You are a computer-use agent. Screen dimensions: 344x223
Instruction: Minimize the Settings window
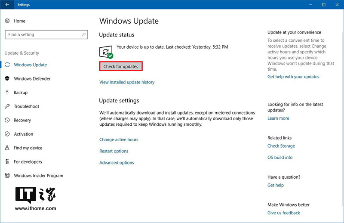coord(310,4)
